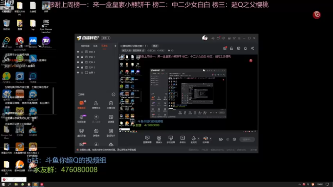Image resolution: width=333 pixels, height=187 pixels.
Task: Click the start streaming button at bottom right
Action: 247,139
